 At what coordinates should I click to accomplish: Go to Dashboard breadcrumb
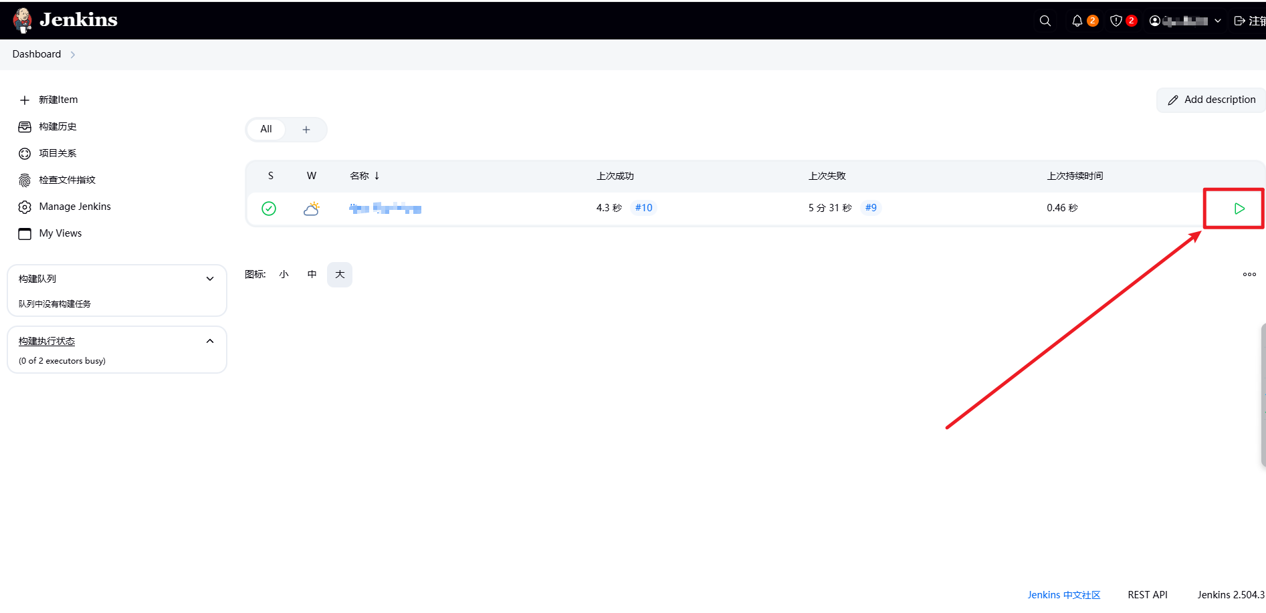37,54
